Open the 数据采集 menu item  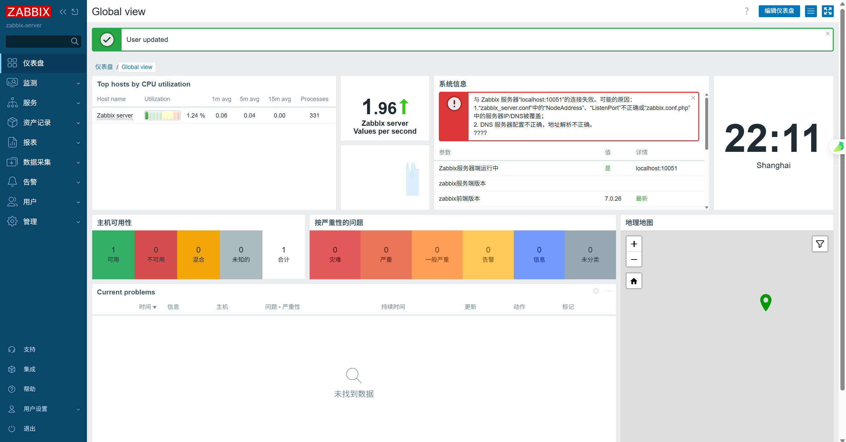(x=44, y=162)
